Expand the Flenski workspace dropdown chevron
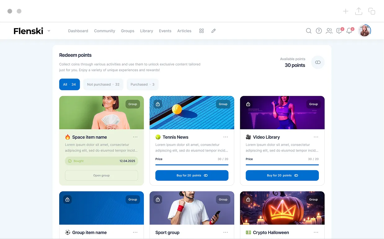 [49, 31]
